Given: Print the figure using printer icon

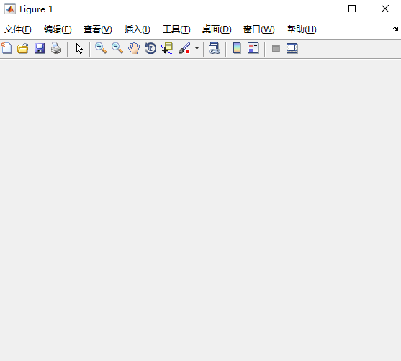Looking at the screenshot, I should pos(56,48).
